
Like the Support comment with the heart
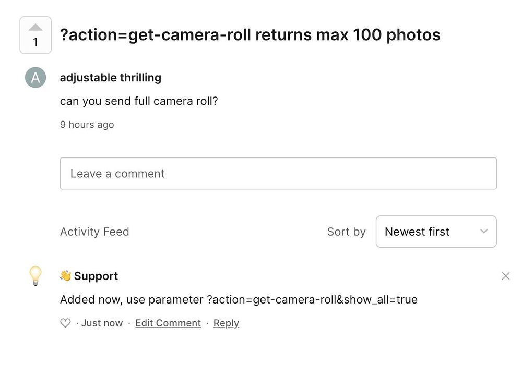65,323
